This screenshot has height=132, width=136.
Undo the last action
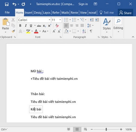[x=14, y=4]
